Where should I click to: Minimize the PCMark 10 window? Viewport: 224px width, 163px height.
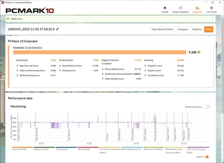point(206,3)
